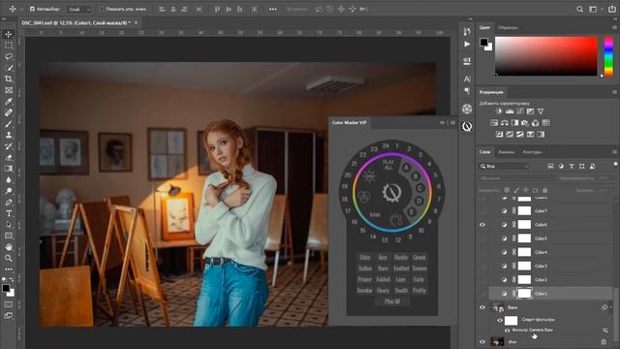Show the Color5 layer
This screenshot has width=620, height=349.
coord(482,238)
